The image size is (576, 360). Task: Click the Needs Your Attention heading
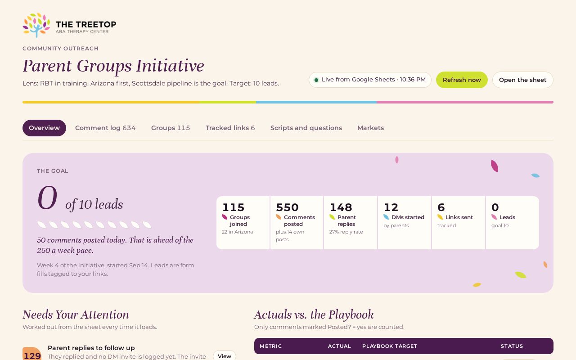pyautogui.click(x=76, y=314)
